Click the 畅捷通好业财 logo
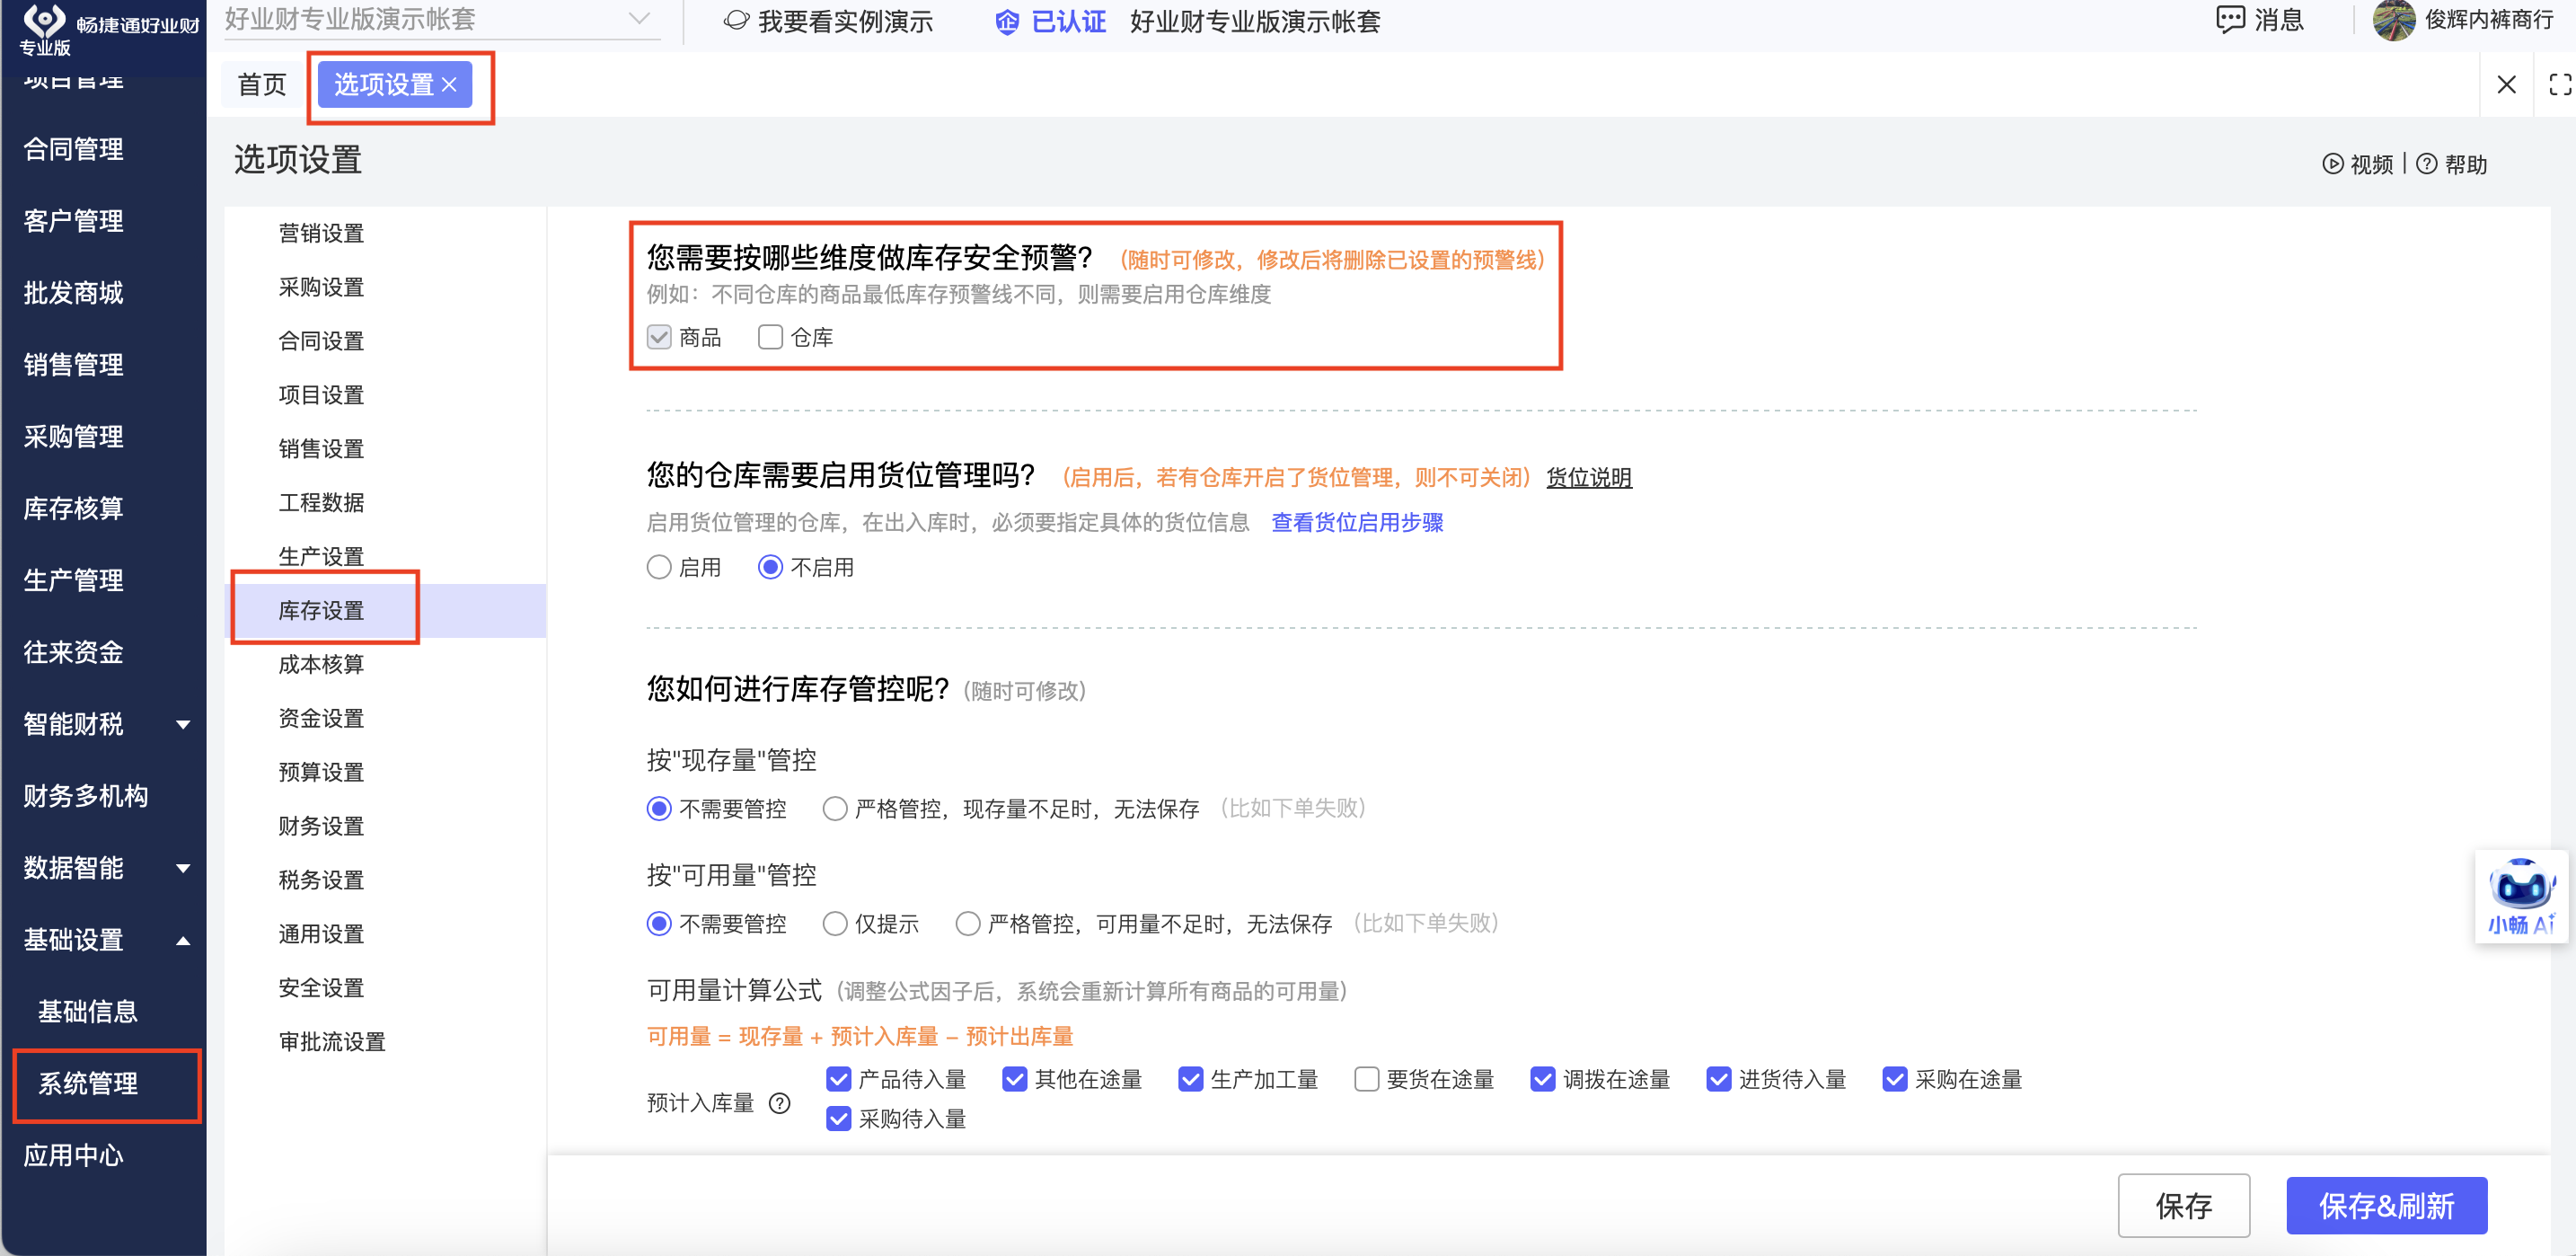Viewport: 2576px width, 1256px height. (x=44, y=20)
